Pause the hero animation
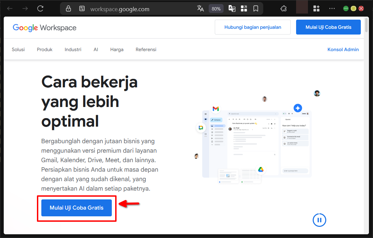 pos(319,220)
